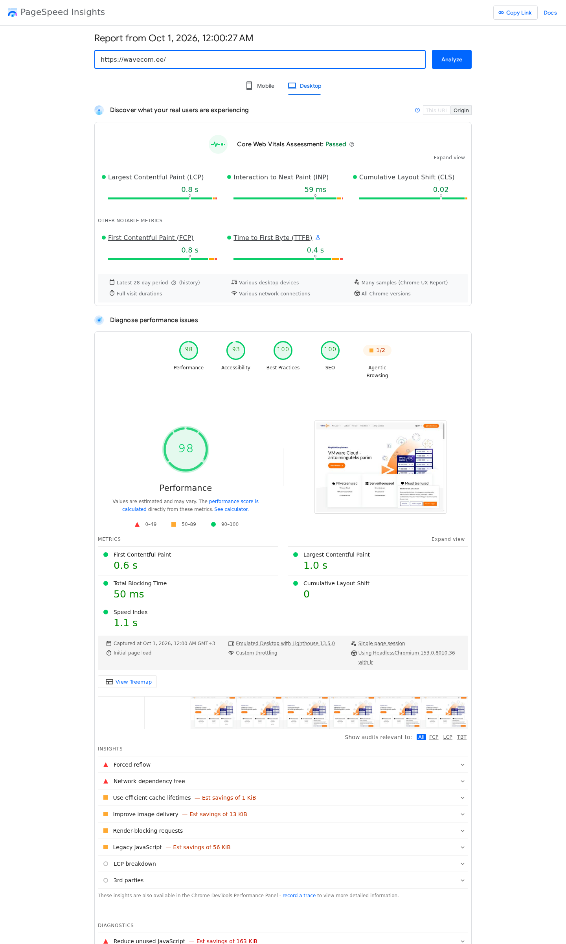This screenshot has width=566, height=944.
Task: Click the SEO 100 score gauge
Action: (x=330, y=350)
